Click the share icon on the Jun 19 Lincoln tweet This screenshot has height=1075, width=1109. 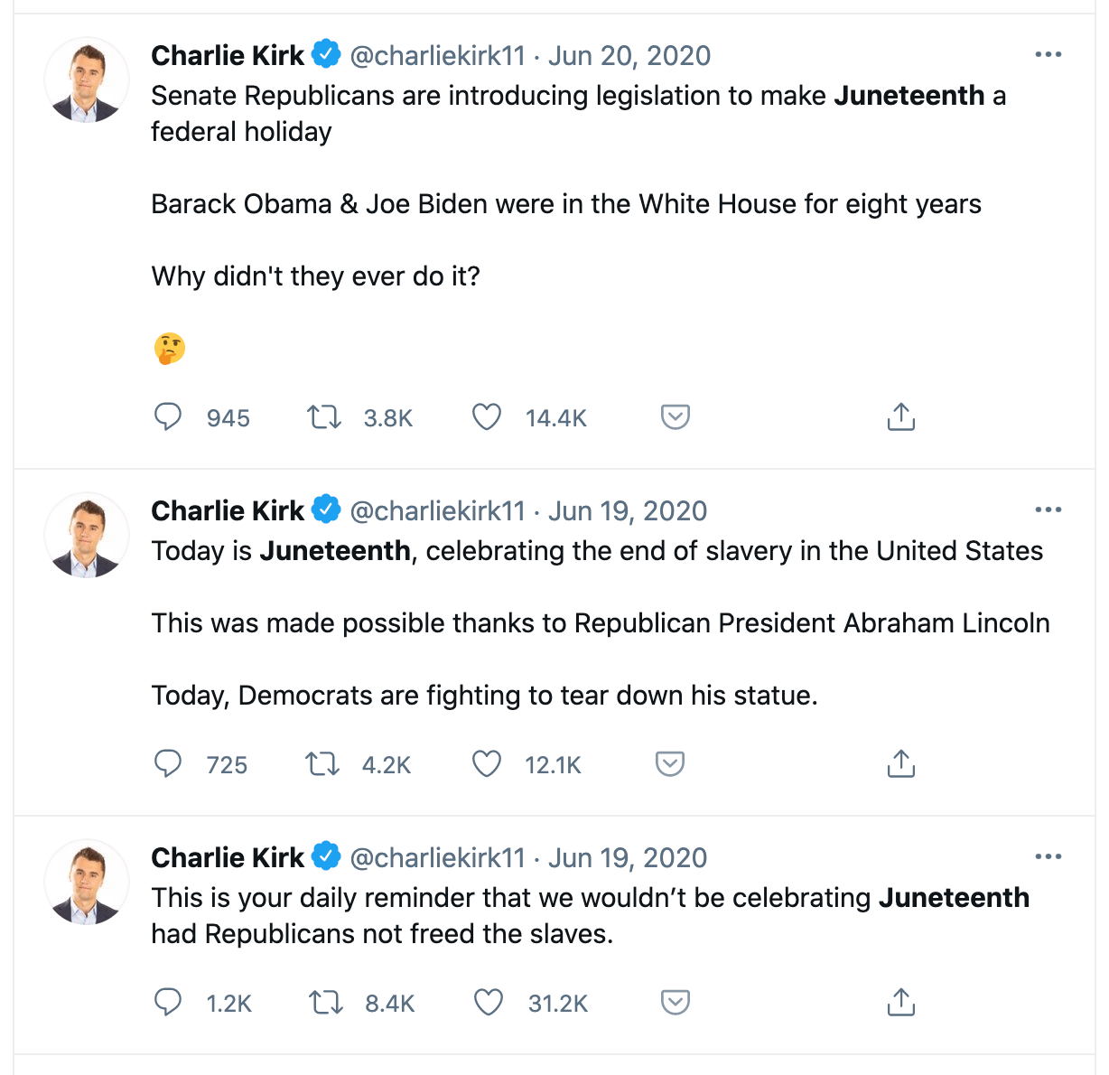pyautogui.click(x=900, y=763)
